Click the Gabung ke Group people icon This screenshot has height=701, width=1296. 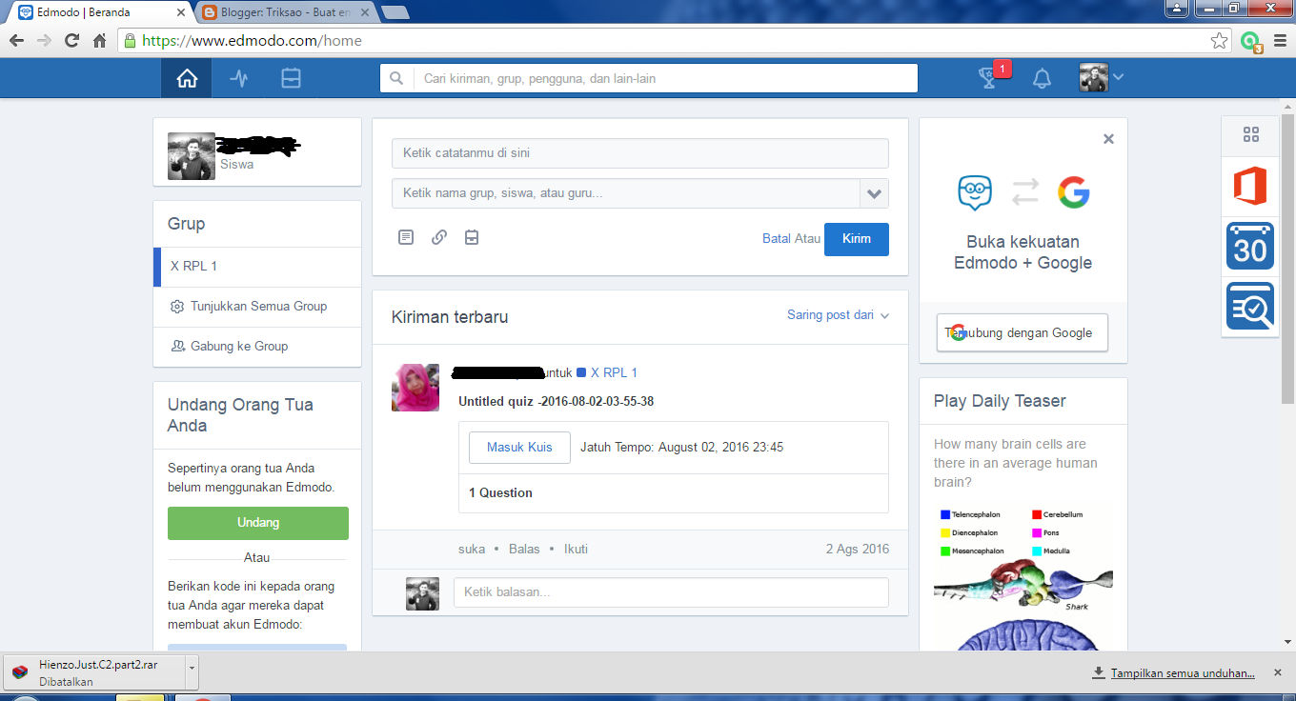[177, 347]
